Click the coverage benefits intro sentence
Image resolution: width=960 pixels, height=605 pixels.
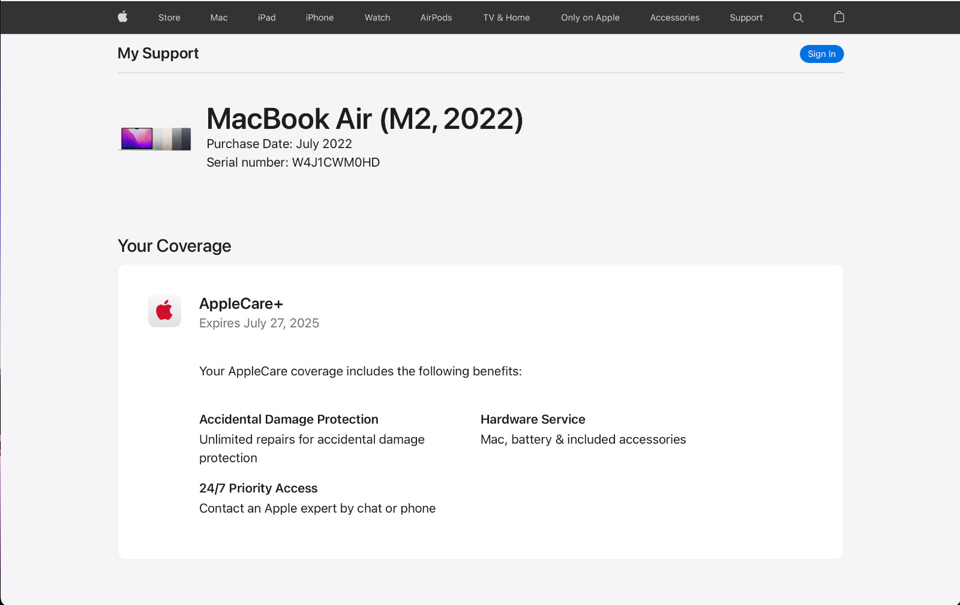361,371
